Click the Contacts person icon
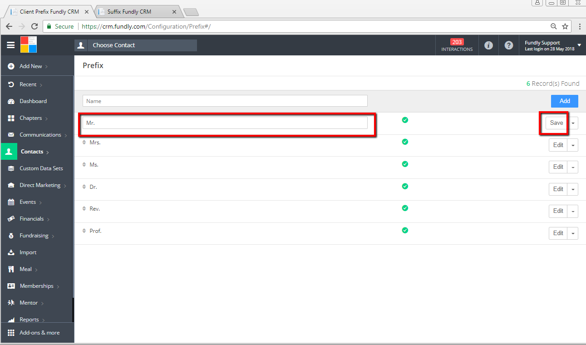Screen dimensions: 586x345 click(x=9, y=152)
